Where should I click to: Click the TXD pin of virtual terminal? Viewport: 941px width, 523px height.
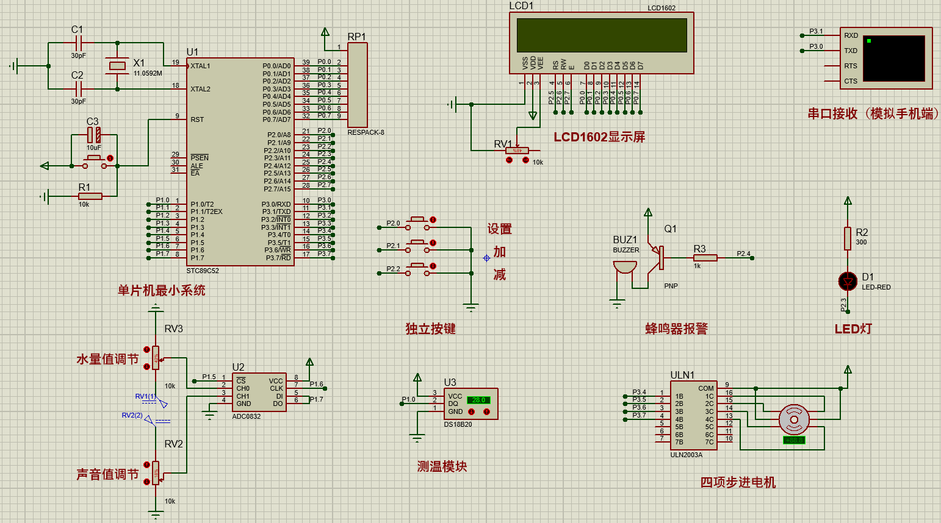pyautogui.click(x=851, y=51)
